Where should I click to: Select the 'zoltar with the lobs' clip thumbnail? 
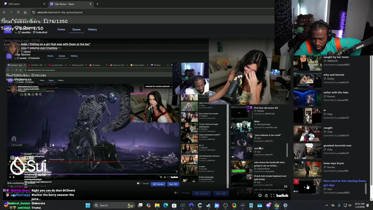tap(307, 98)
